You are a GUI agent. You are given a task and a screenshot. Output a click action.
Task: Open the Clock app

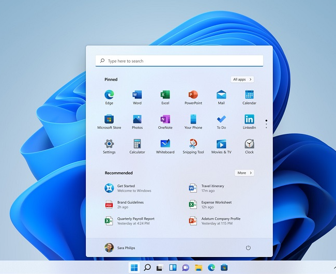click(249, 146)
